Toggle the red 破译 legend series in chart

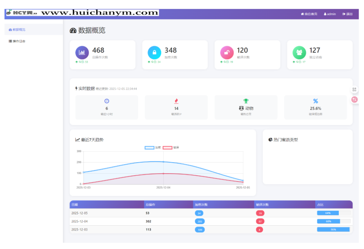click(167, 147)
